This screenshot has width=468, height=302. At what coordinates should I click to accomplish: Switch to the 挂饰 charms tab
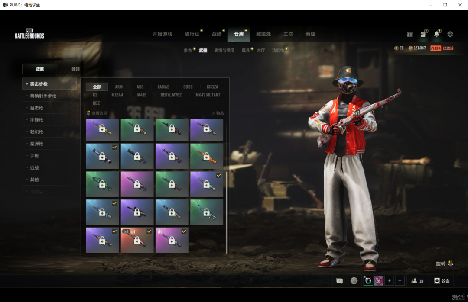click(75, 69)
